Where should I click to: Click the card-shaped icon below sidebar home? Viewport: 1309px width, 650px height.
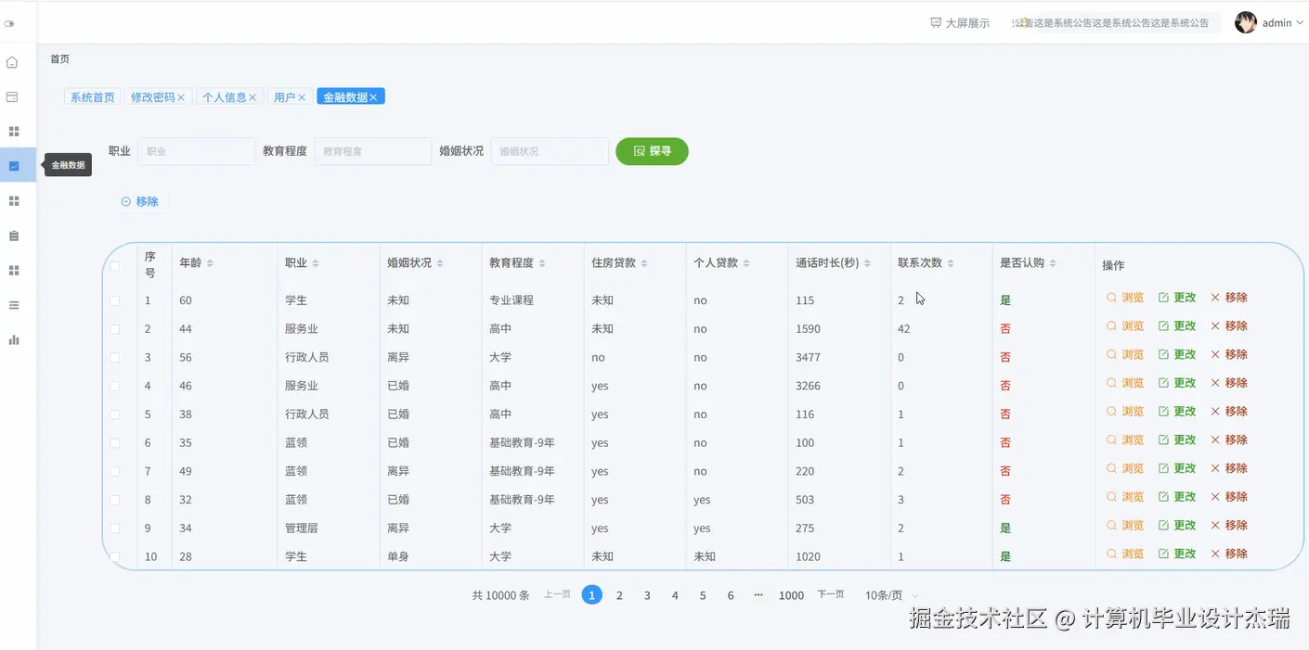[x=12, y=96]
